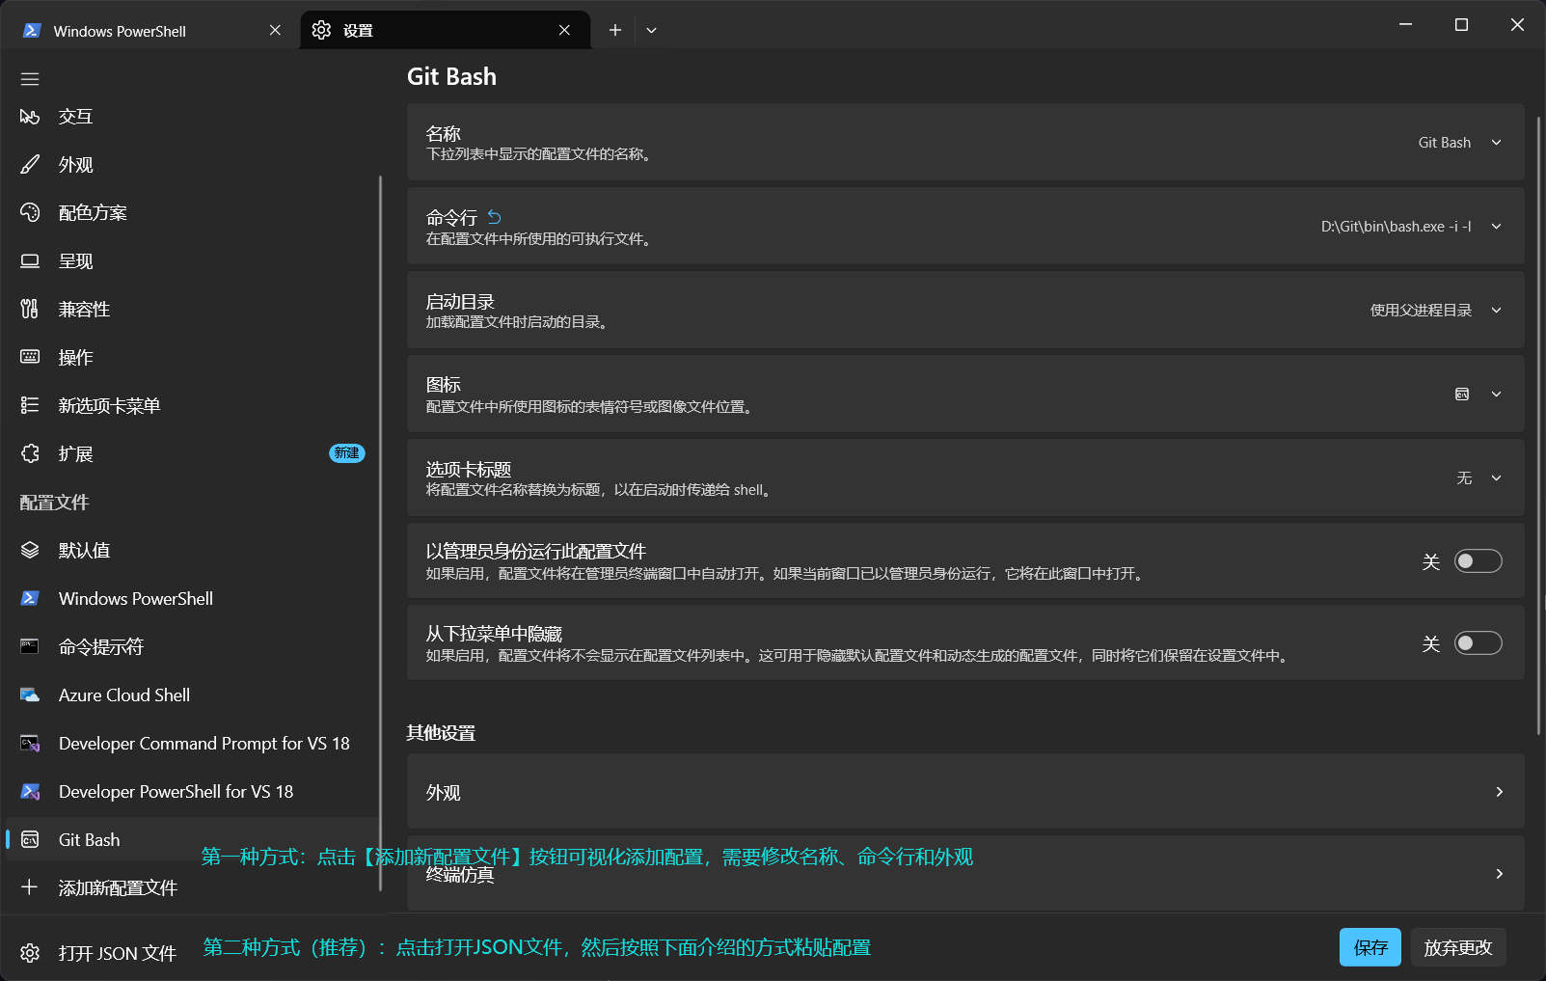
Task: Click 添加新配置文件 to add profile
Action: click(x=191, y=887)
